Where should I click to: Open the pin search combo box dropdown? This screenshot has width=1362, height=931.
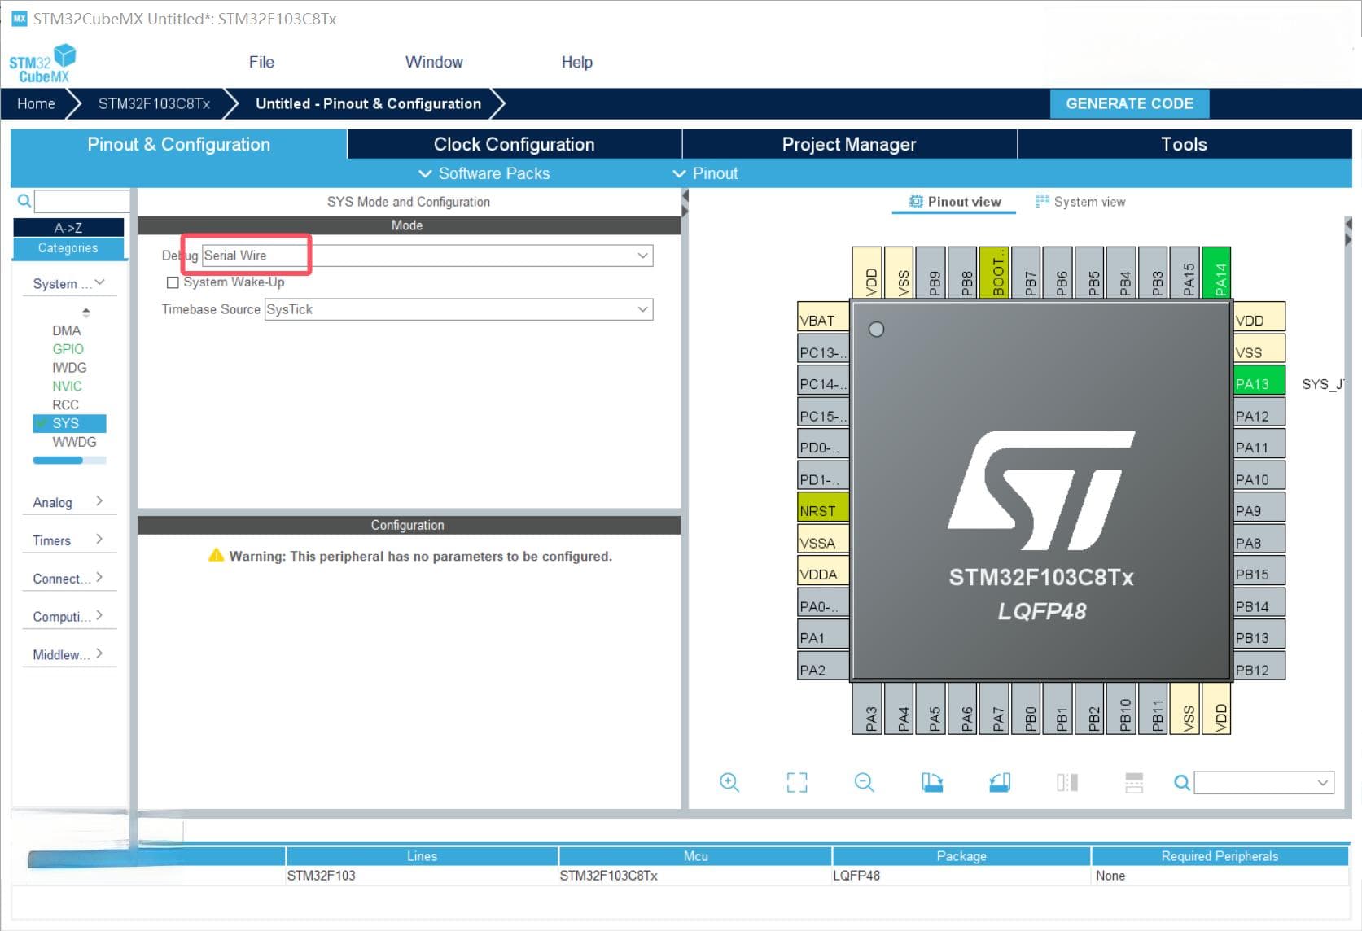1323,783
